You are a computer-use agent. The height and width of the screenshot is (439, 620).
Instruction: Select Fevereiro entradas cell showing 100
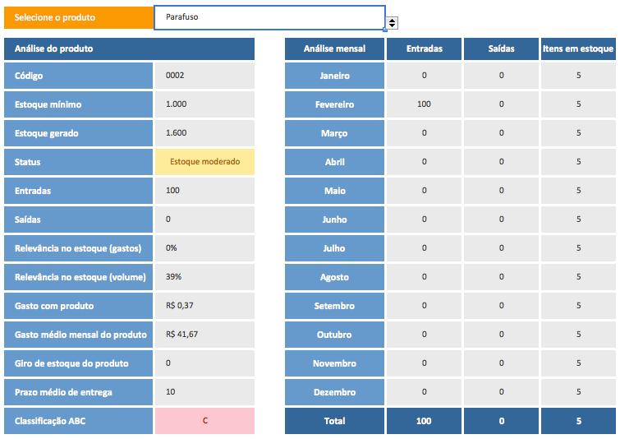424,105
